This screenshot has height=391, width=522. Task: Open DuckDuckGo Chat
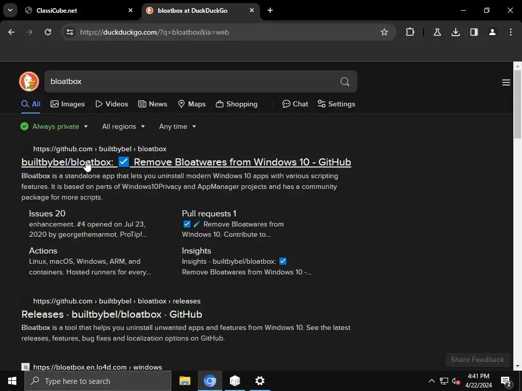coord(295,104)
